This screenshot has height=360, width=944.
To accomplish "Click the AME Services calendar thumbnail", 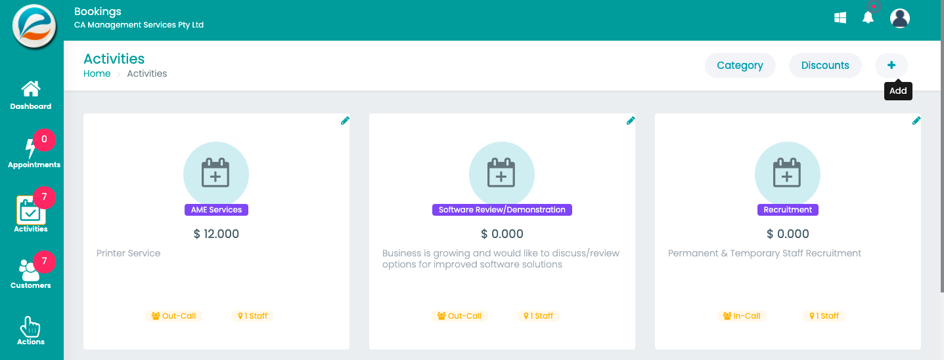I will 215,174.
